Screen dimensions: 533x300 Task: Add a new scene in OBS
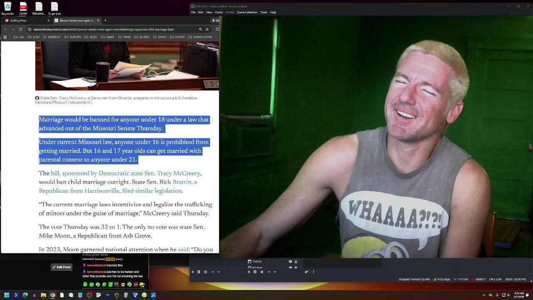click(x=193, y=272)
